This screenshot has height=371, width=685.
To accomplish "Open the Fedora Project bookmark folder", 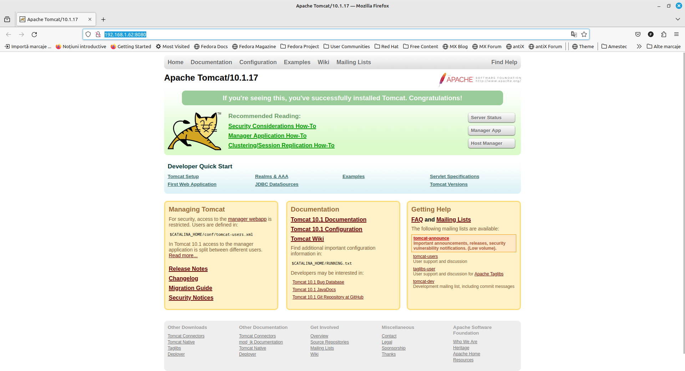I will pos(300,46).
